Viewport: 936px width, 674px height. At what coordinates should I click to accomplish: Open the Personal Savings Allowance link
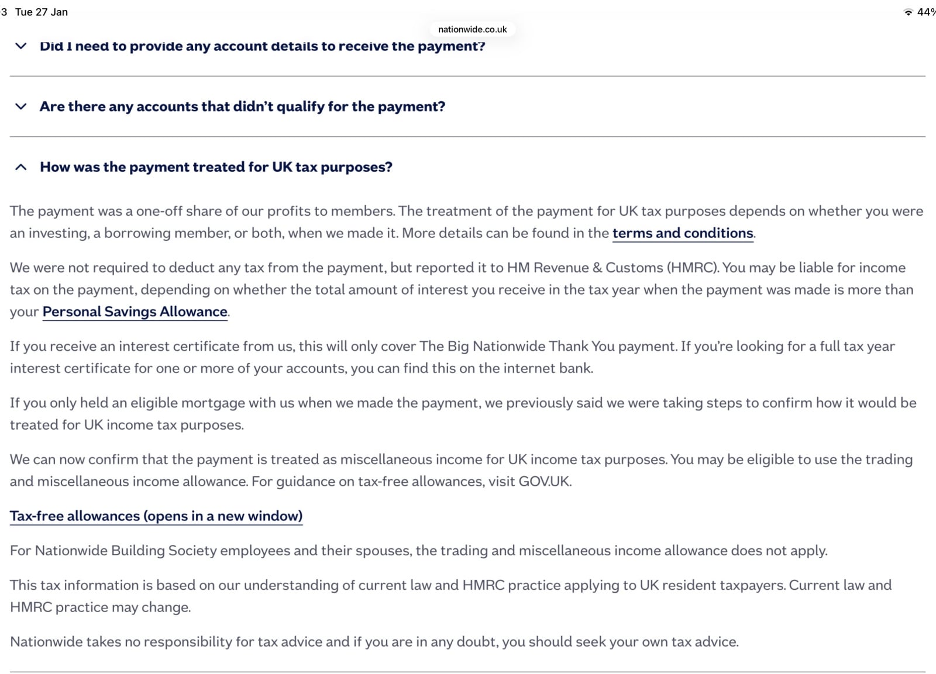(x=135, y=312)
